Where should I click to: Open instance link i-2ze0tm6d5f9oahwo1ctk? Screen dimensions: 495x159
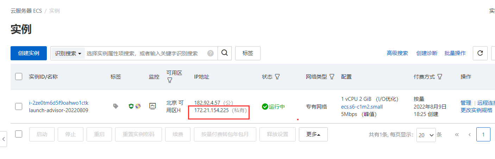pos(58,103)
